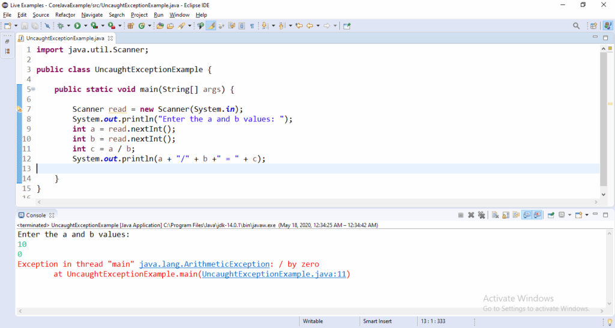Click UncaughtExceptionExample.java:11 stack trace link
Image resolution: width=615 pixels, height=328 pixels.
point(274,275)
